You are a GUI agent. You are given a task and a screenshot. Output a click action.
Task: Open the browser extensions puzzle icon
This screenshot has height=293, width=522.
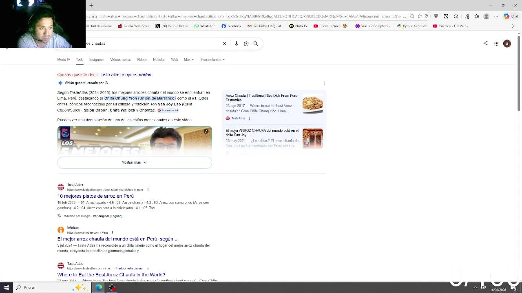click(x=456, y=16)
